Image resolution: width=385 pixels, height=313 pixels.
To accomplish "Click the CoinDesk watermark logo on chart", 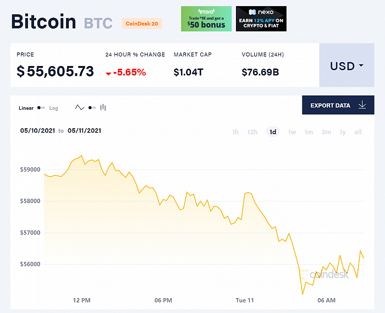I will coord(329,274).
